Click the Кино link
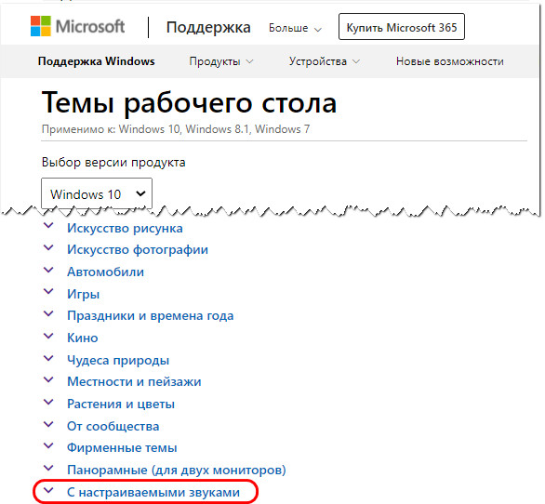This screenshot has height=504, width=545. [83, 338]
